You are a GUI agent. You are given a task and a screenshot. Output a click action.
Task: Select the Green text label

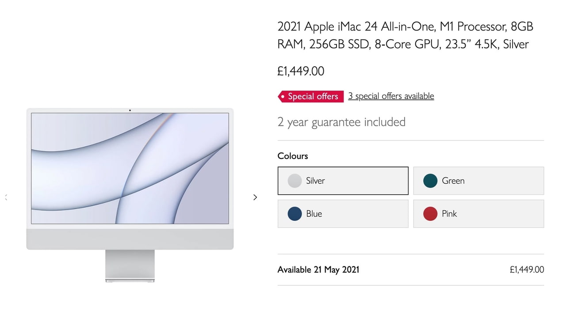(x=453, y=181)
